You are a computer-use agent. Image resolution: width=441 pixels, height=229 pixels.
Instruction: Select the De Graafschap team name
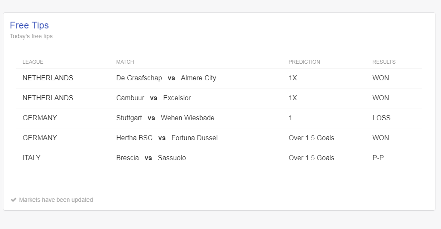click(139, 78)
